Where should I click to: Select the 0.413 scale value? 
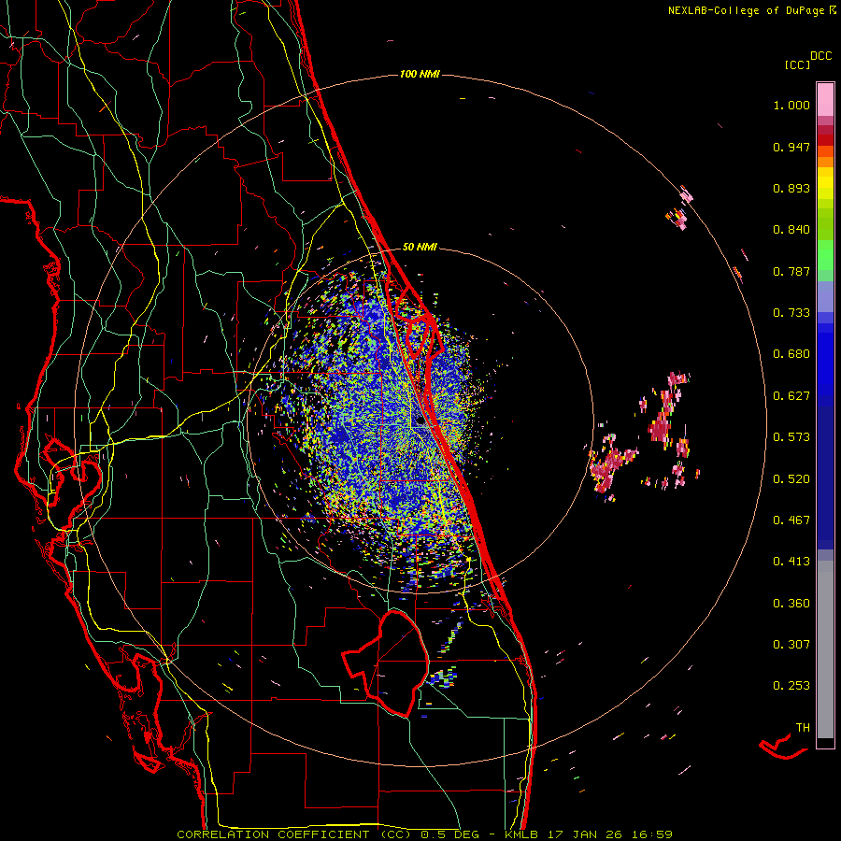pos(791,562)
